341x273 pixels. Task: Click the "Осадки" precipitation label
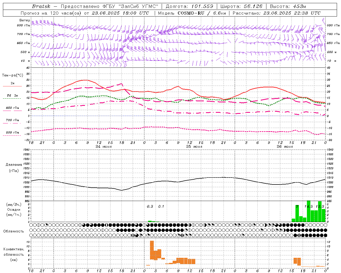pyautogui.click(x=14, y=210)
